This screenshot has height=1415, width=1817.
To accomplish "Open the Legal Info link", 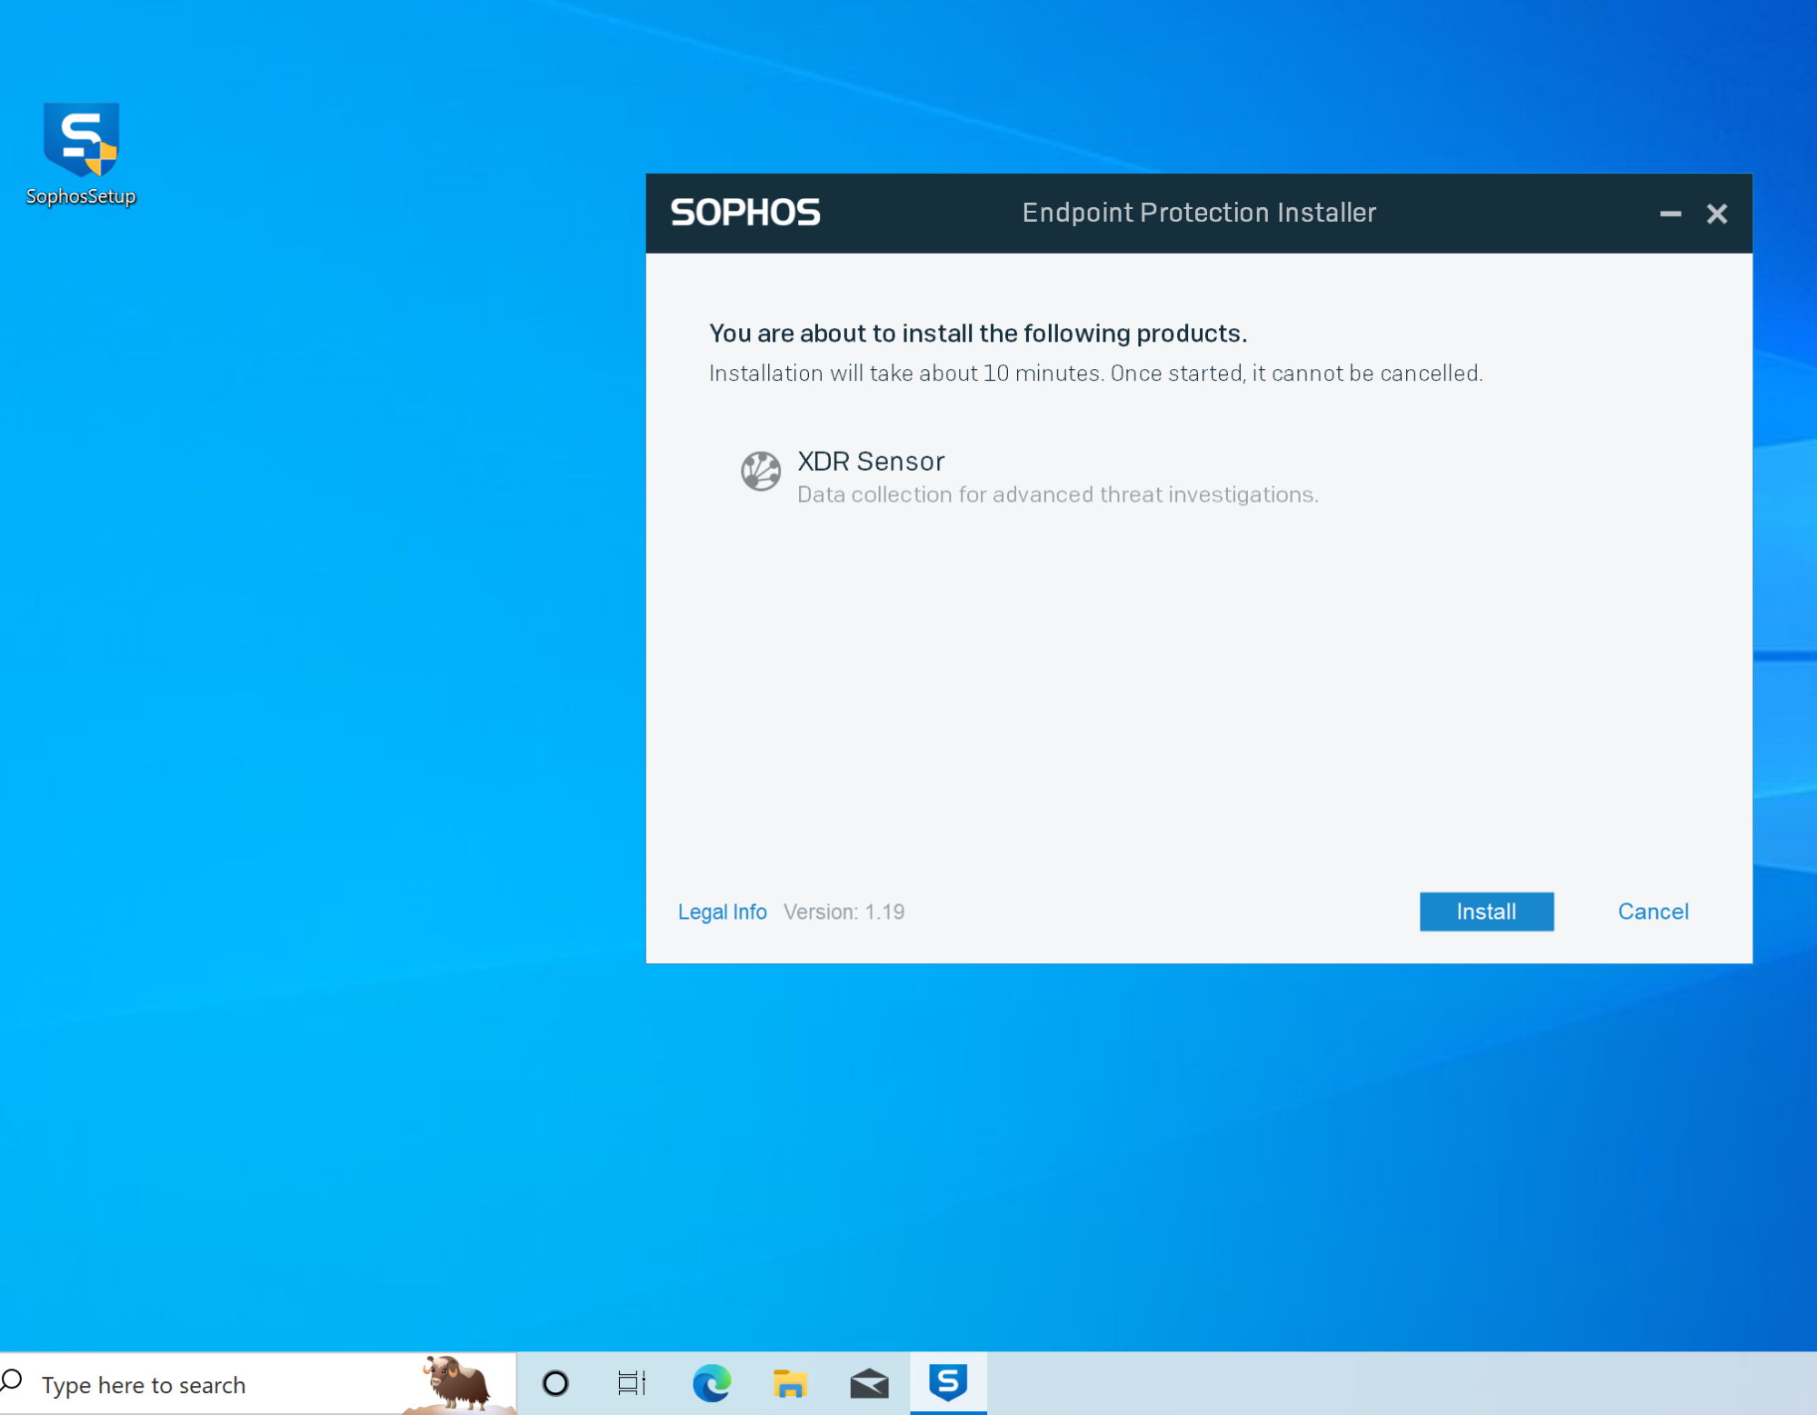I will [x=722, y=912].
